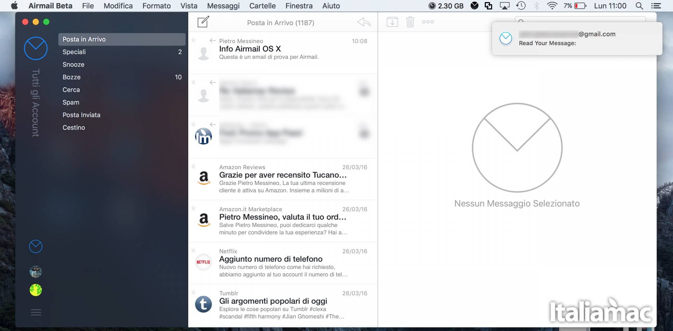Open the Vista menu

[189, 6]
